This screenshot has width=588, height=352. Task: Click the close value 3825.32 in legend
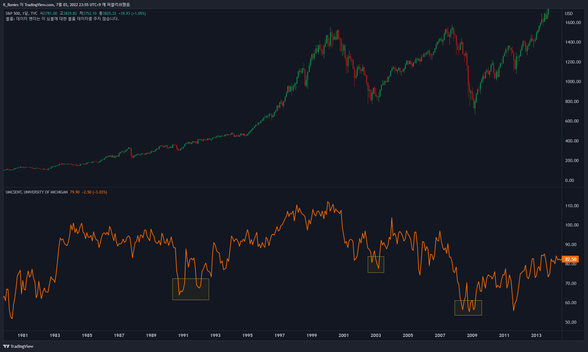(109, 13)
